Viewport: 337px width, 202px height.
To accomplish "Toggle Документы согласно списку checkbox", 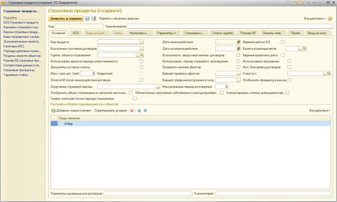I will click(141, 67).
